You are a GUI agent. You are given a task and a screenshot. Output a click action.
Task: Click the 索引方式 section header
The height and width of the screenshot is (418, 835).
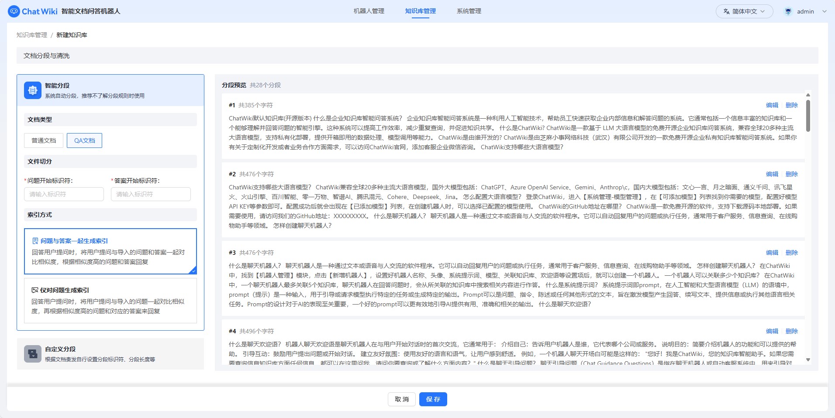point(110,215)
